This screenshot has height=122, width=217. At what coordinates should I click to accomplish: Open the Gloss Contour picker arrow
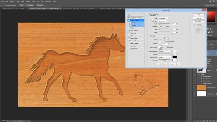pos(163,47)
